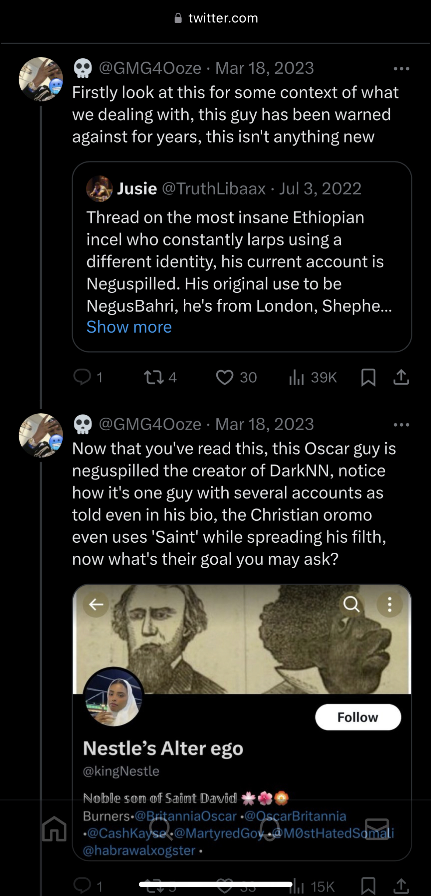Tap search magnifier on profile banner

(351, 604)
